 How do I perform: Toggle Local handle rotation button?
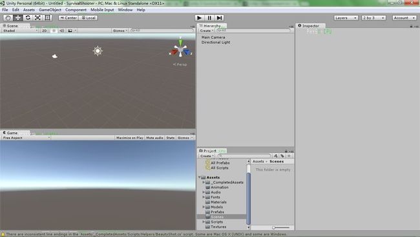coord(89,18)
